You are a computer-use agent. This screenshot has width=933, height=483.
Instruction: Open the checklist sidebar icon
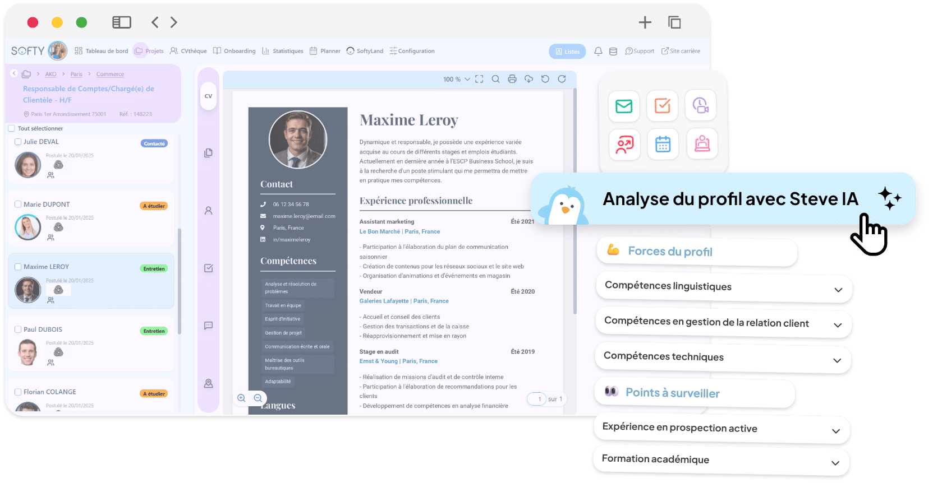[208, 268]
